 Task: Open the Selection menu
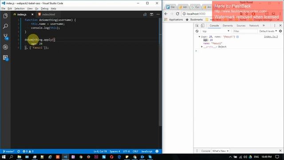(20, 8)
